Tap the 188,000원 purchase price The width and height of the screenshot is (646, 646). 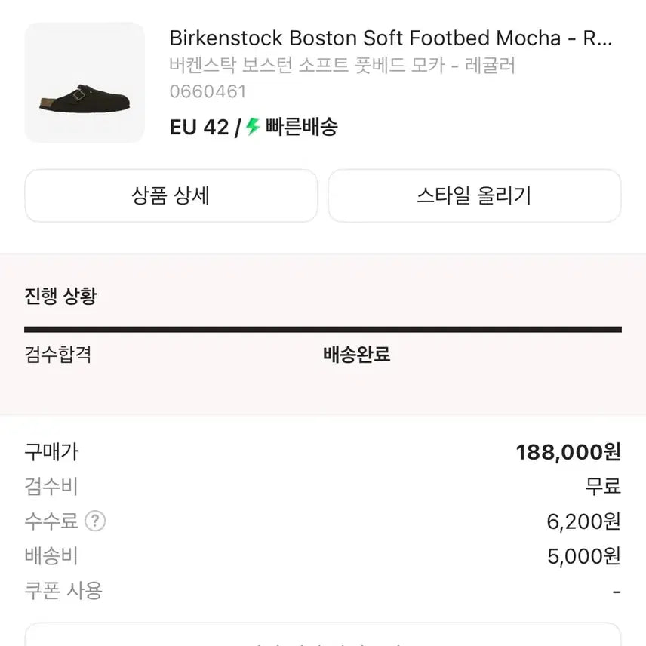568,452
